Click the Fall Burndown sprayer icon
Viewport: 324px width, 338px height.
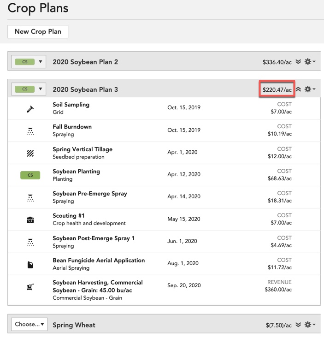click(x=30, y=131)
